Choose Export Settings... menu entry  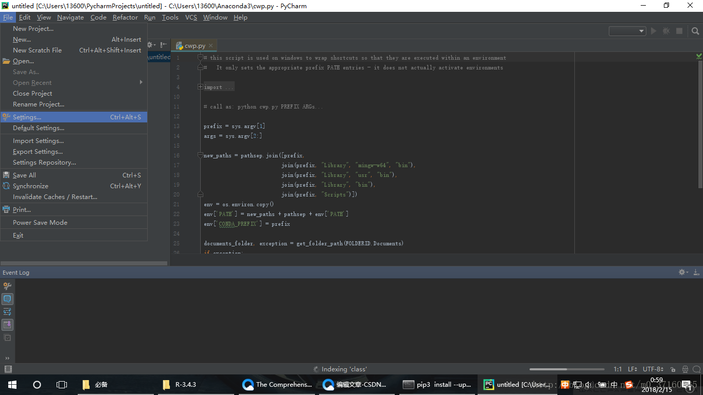point(74,152)
